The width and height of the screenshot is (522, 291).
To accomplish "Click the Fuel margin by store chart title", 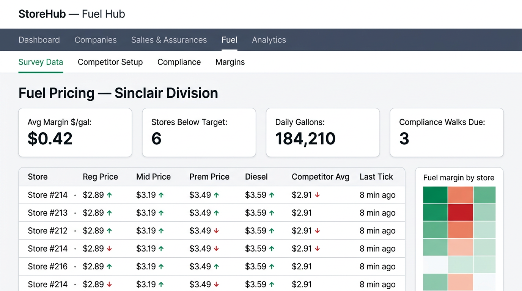I will point(459,178).
